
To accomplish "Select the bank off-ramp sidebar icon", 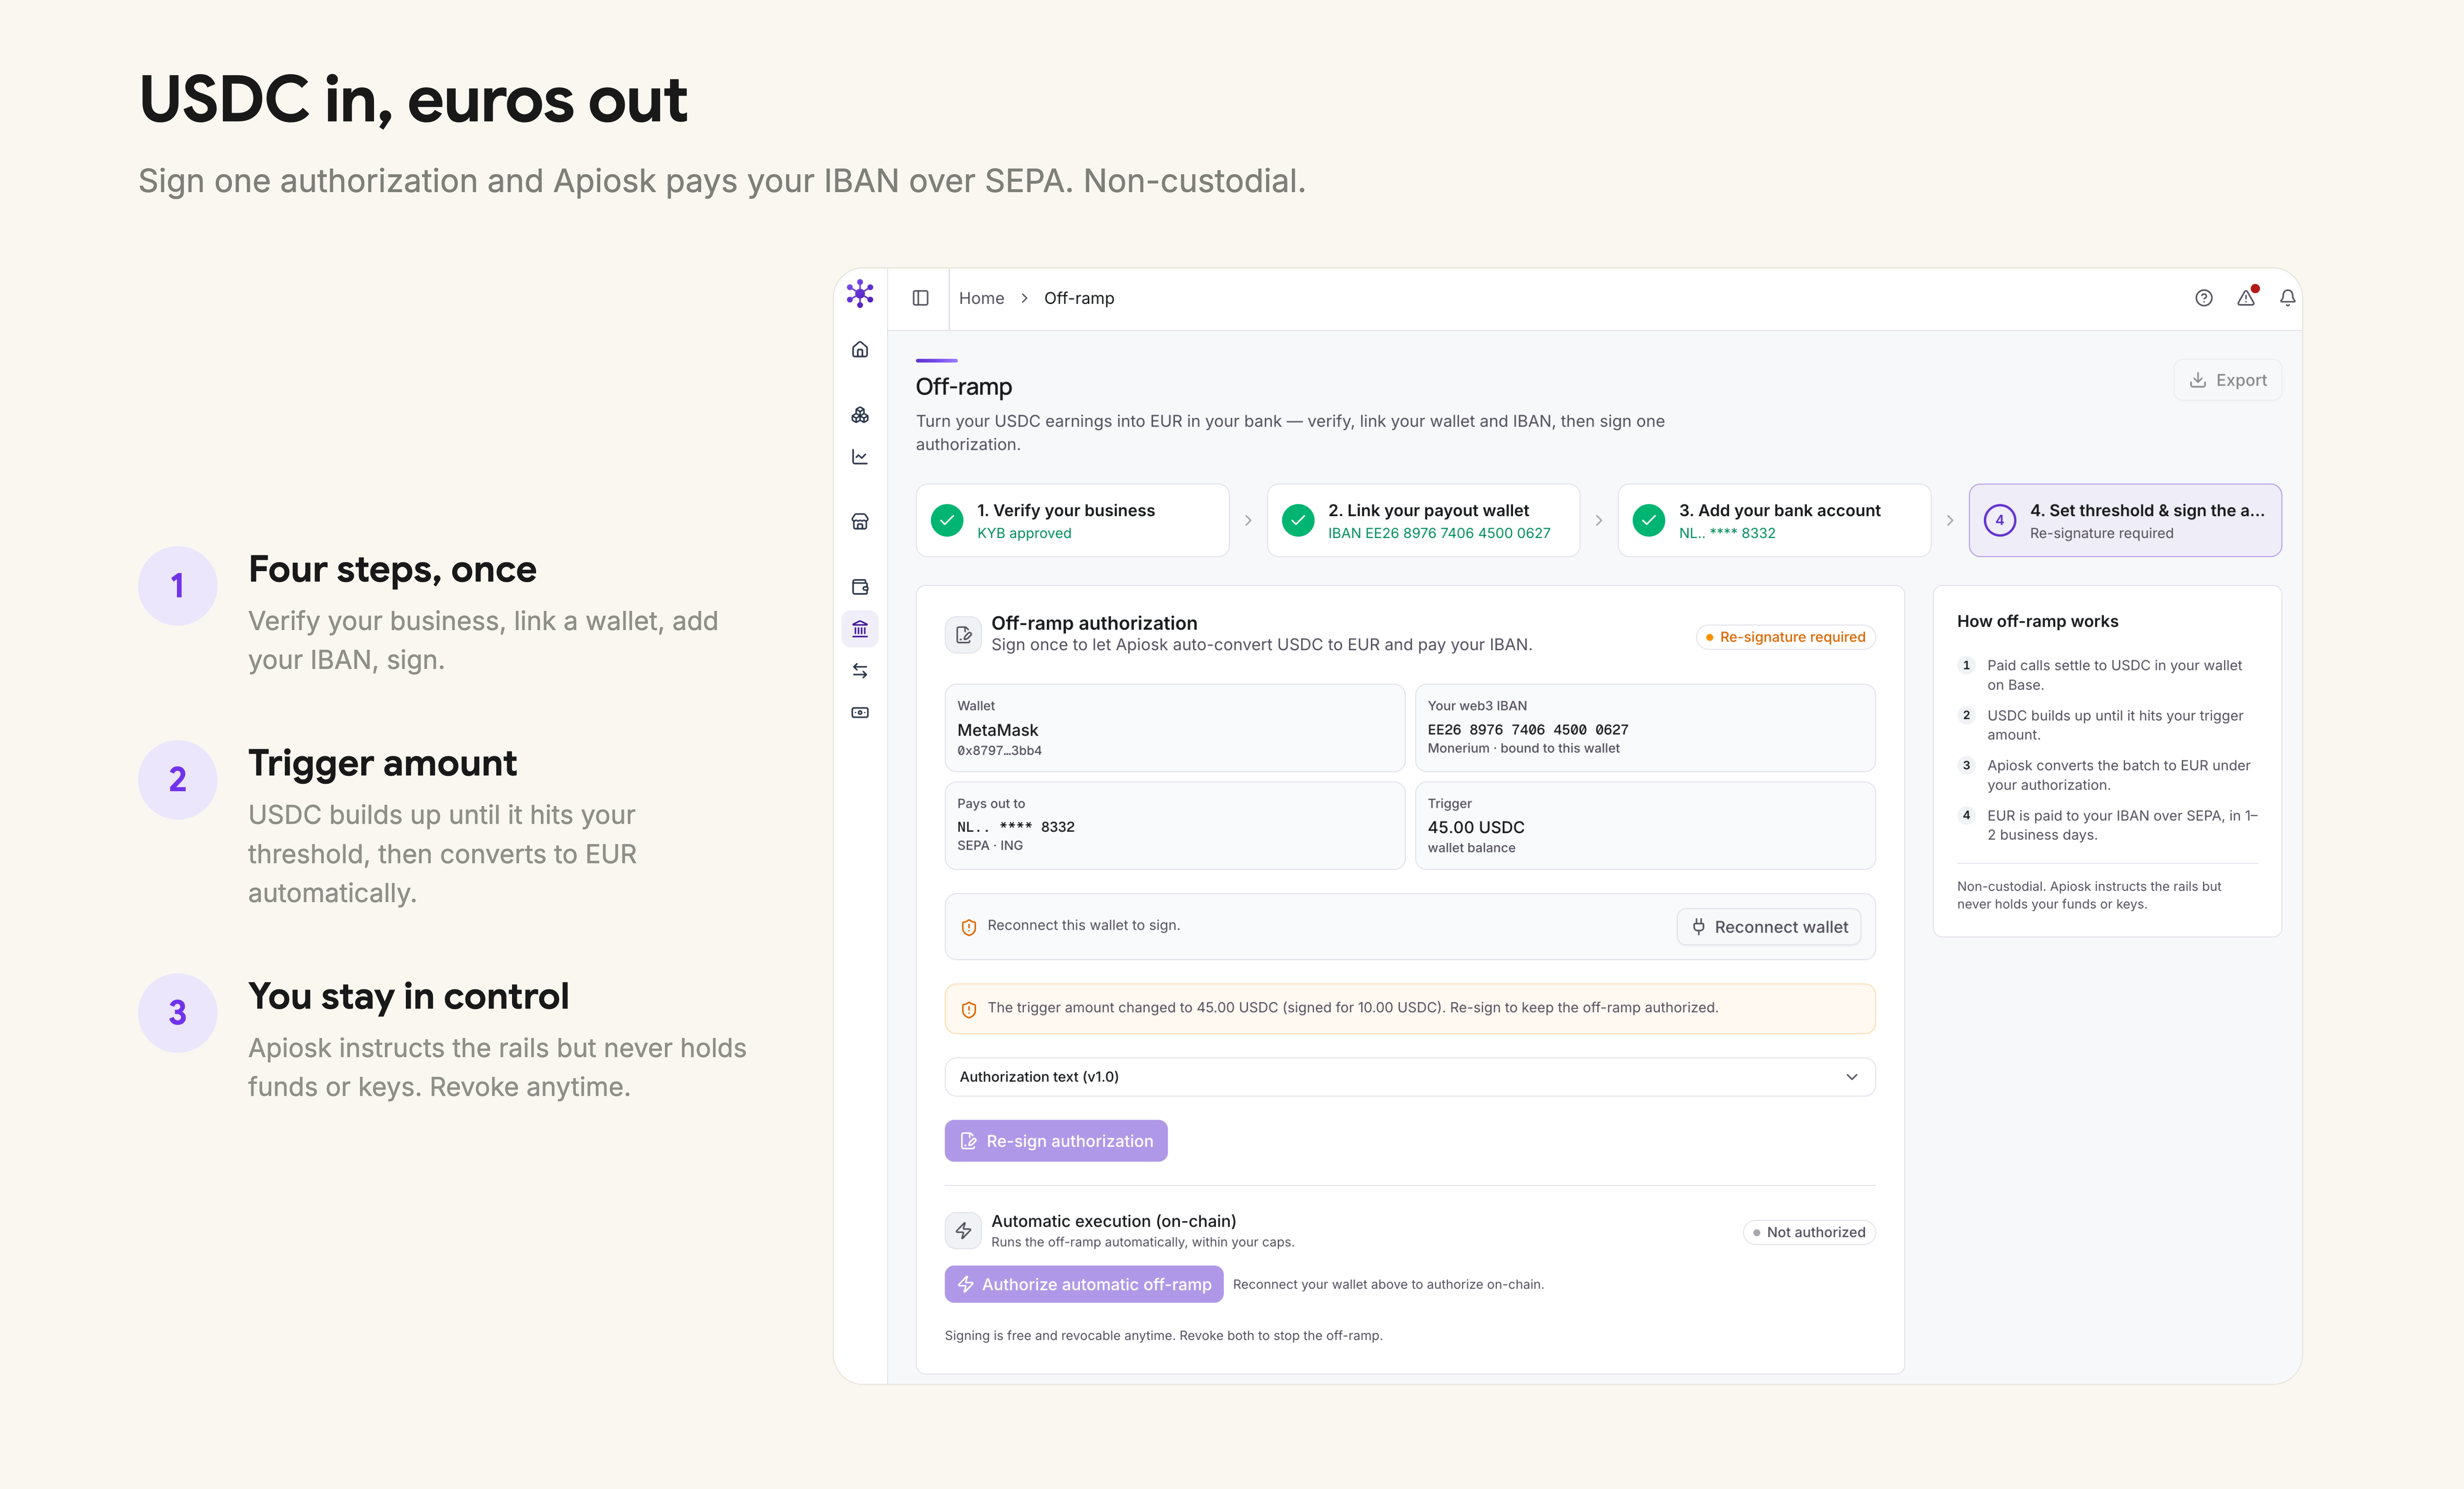I will [860, 629].
